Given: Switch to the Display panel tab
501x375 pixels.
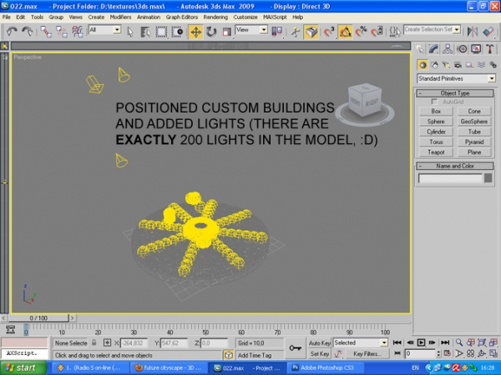Looking at the screenshot, I should 476,49.
